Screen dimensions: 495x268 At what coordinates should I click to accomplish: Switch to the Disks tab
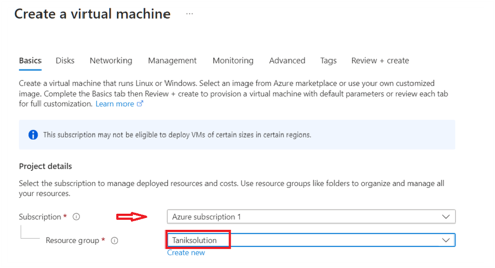tap(65, 61)
